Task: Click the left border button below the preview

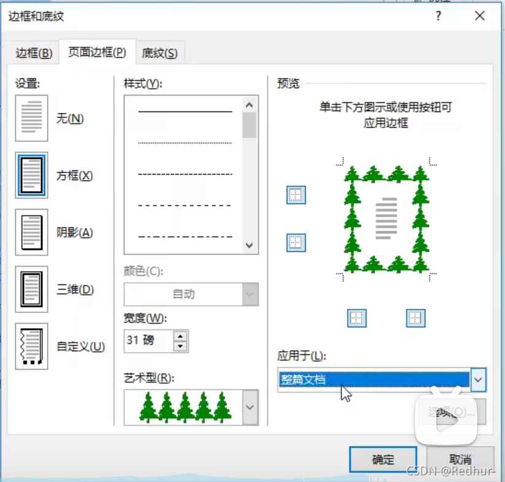Action: pos(357,318)
